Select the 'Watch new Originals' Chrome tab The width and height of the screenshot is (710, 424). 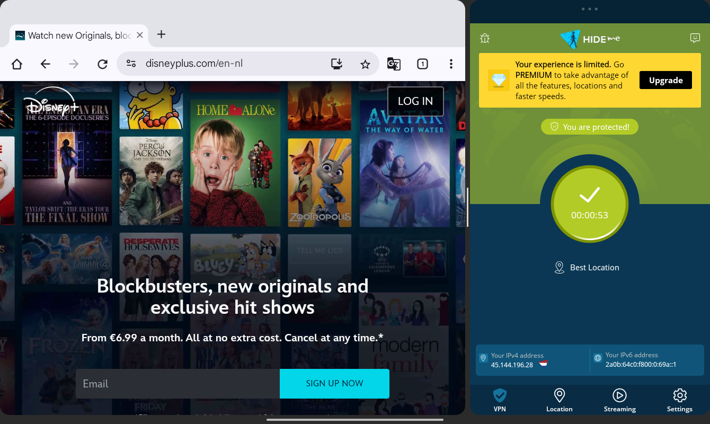[79, 36]
